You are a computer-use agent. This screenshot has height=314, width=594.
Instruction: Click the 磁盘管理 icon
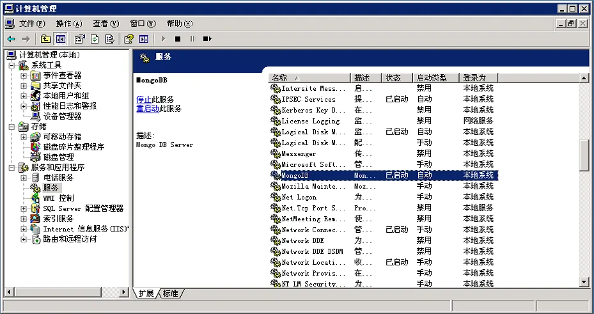(35, 157)
